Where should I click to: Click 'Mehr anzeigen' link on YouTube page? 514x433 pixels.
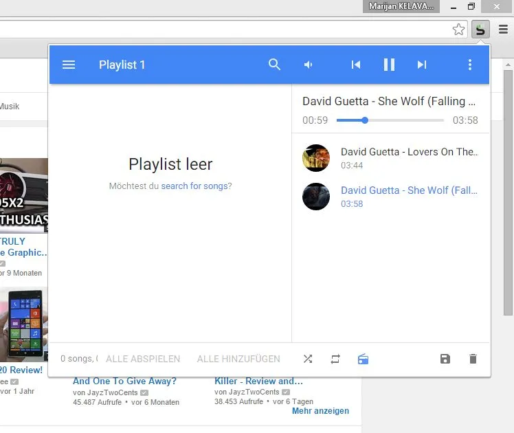320,411
